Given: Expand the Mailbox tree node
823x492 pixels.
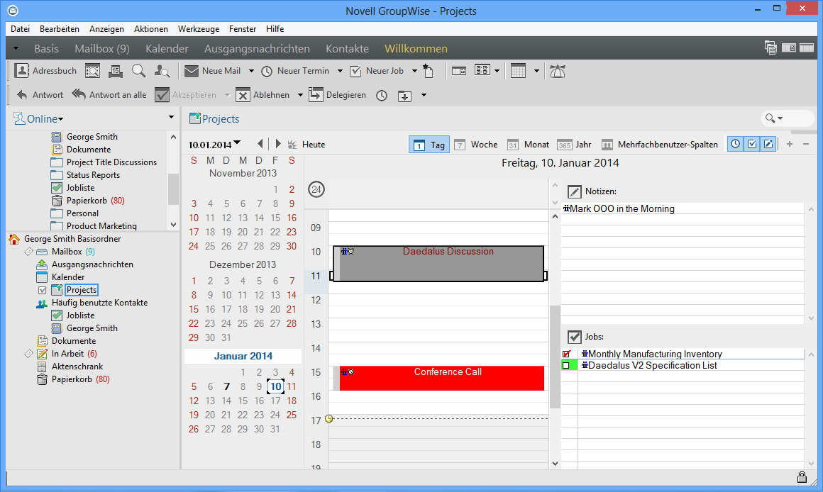Looking at the screenshot, I should coord(29,252).
